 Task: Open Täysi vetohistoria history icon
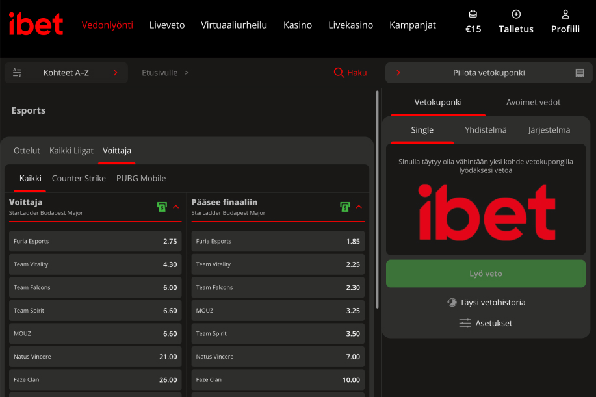pos(452,302)
